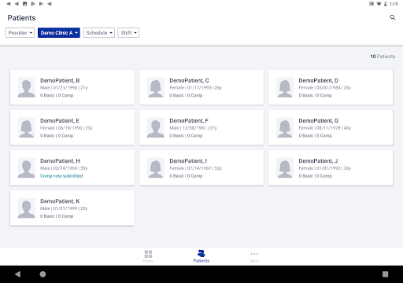Screen dimensions: 403x283
Task: Click Female 05/01/1984 35y details line
Action: pos(325,88)
